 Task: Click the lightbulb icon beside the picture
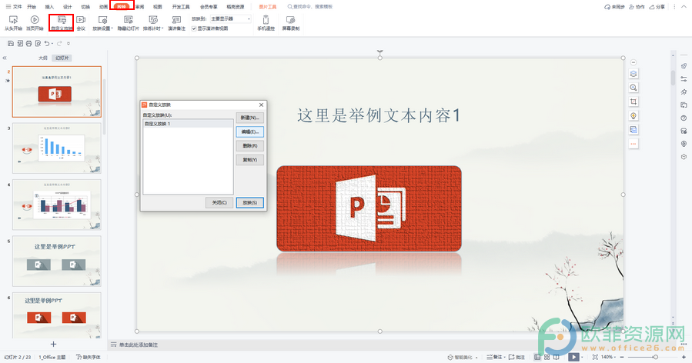tap(633, 116)
